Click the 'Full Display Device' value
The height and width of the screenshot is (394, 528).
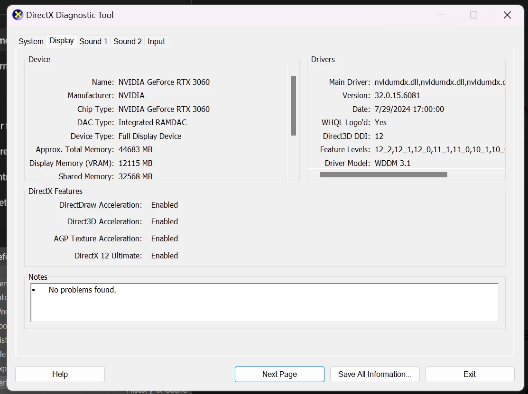pos(150,136)
